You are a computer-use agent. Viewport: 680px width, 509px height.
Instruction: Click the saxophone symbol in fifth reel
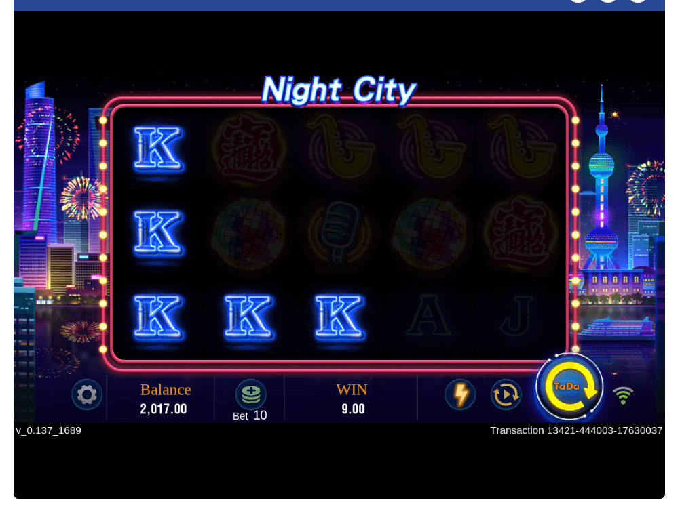pyautogui.click(x=521, y=146)
